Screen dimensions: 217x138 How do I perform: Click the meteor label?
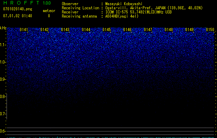pos(49,11)
